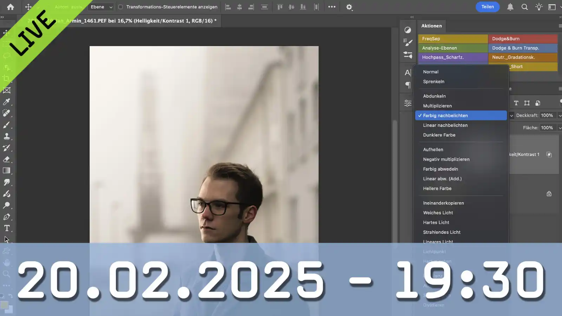
Task: Collapse the blend mode dropdown arrow
Action: pos(512,116)
